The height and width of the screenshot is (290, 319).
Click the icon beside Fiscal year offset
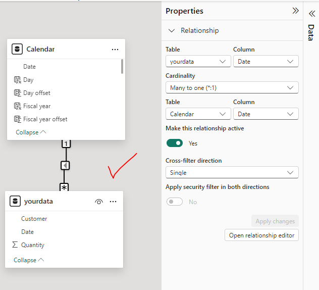tap(18, 119)
